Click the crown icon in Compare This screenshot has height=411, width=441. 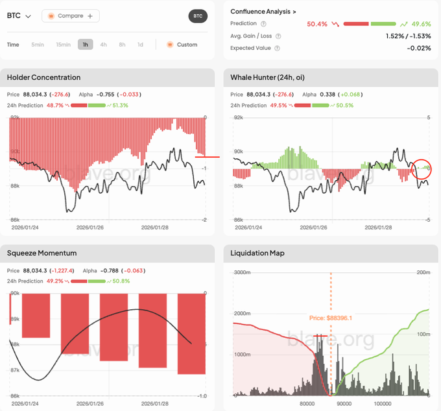[x=51, y=16]
